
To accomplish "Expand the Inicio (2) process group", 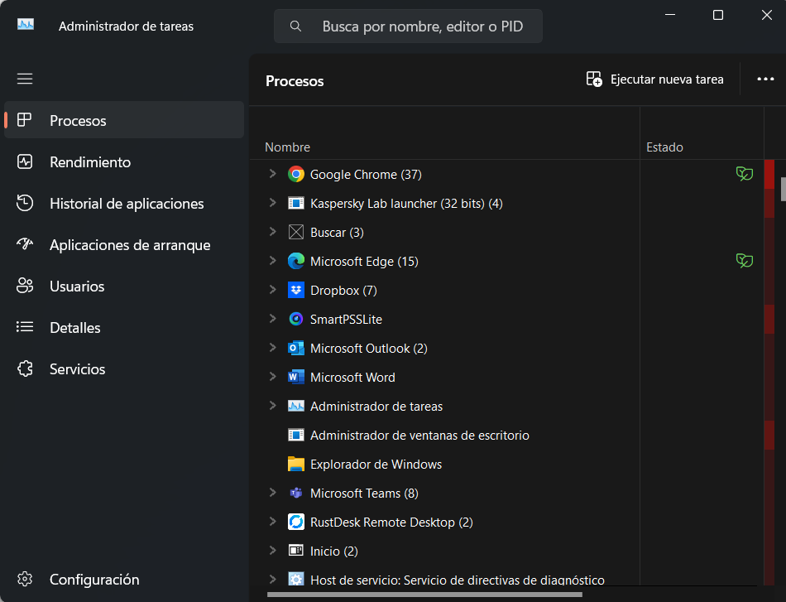I will click(272, 551).
